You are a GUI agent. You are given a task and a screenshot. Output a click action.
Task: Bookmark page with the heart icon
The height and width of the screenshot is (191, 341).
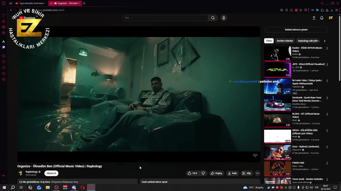click(x=306, y=10)
